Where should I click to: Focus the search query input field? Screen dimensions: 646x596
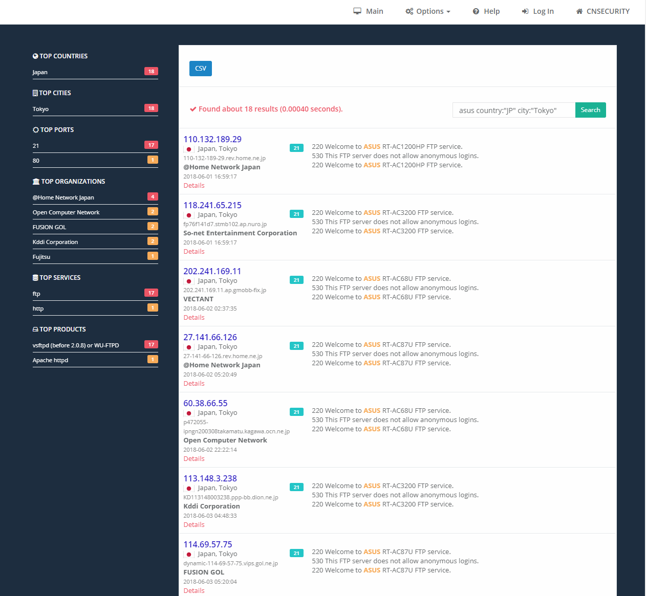513,110
